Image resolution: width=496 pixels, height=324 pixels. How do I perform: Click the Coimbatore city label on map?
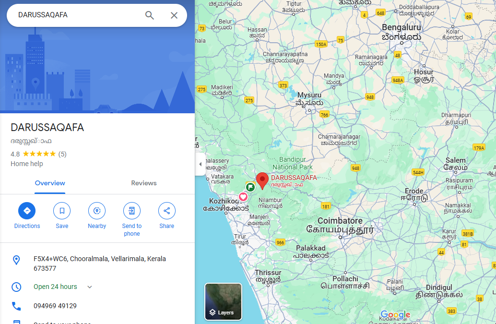point(340,221)
